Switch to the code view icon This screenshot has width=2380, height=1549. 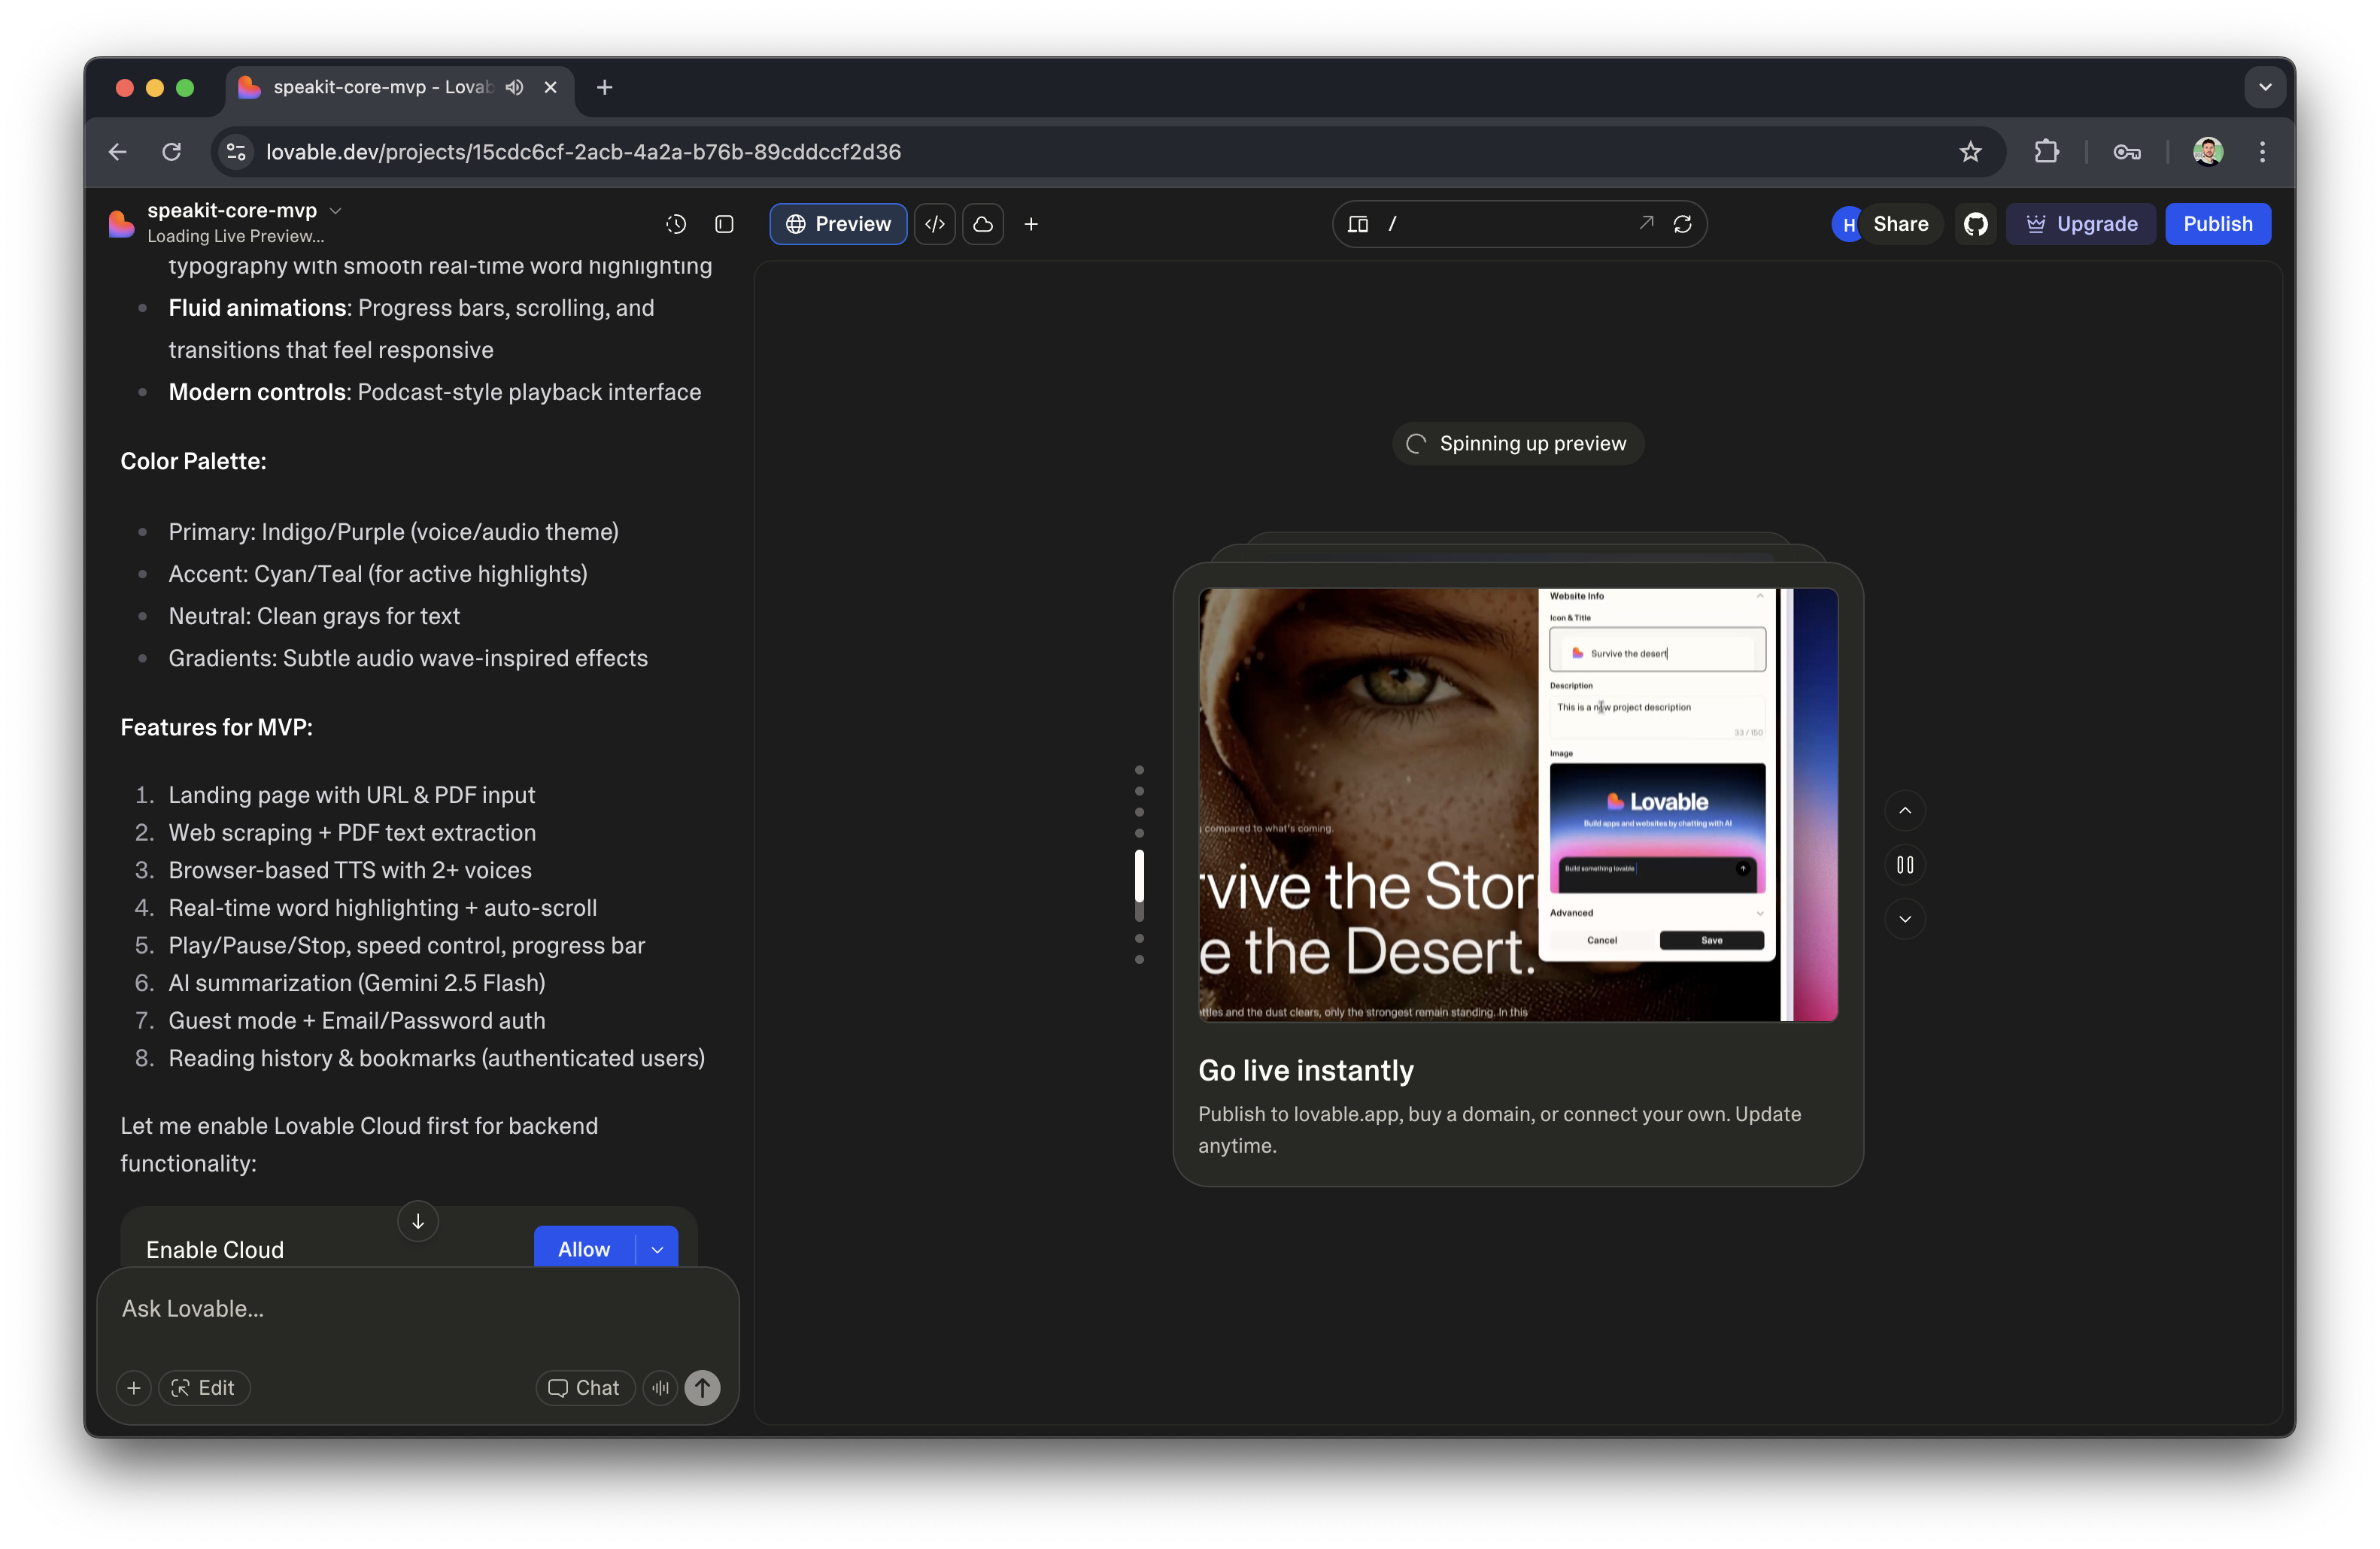pyautogui.click(x=935, y=224)
